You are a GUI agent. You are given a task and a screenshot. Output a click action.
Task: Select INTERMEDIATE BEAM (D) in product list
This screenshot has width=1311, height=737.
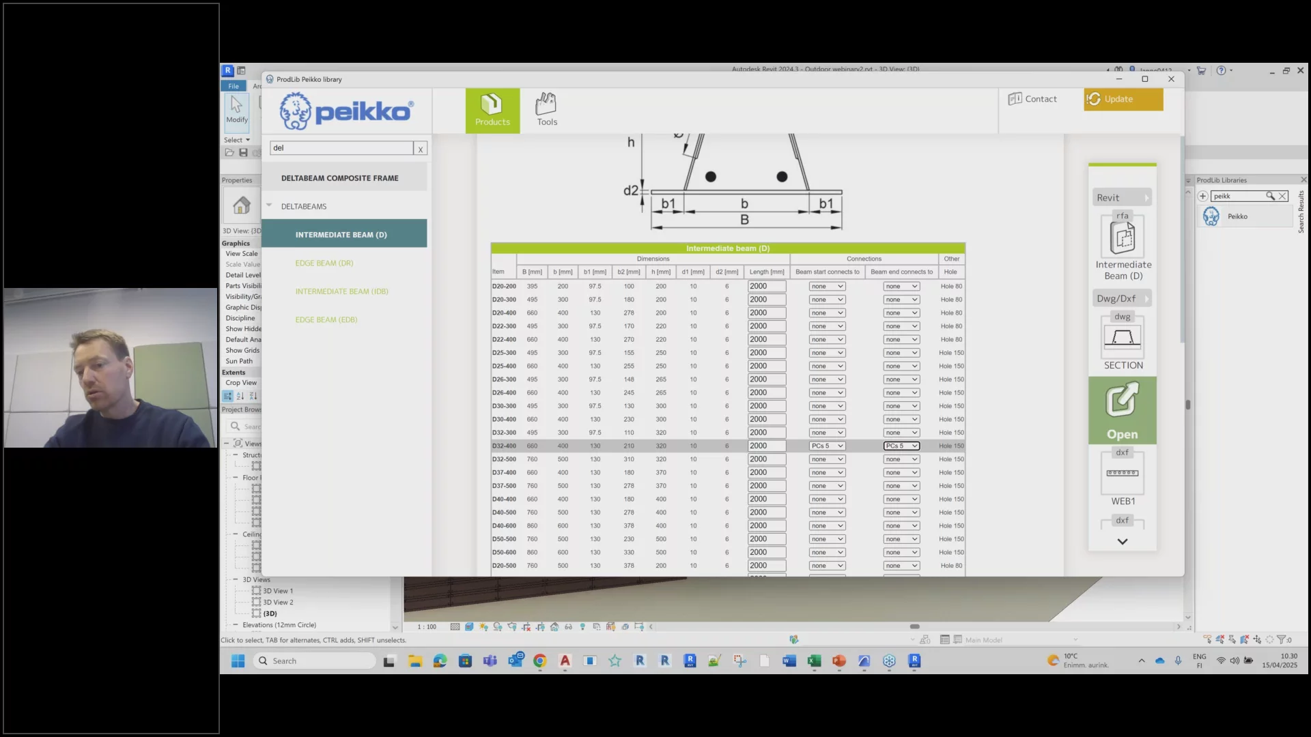pyautogui.click(x=344, y=234)
